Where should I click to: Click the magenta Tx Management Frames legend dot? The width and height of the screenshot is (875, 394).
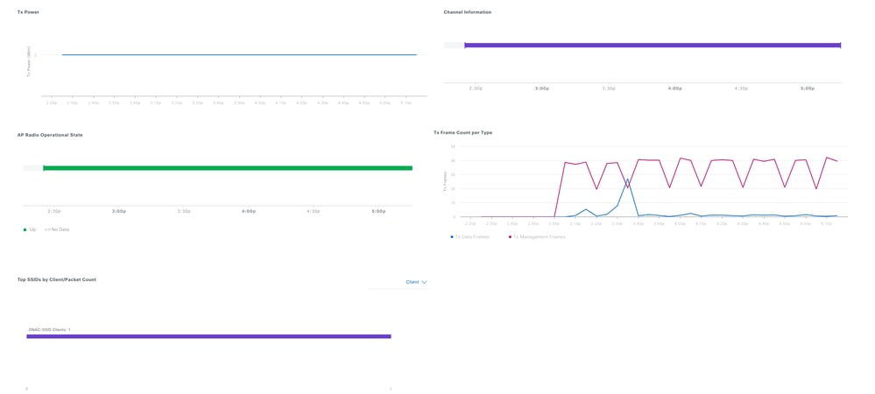(x=510, y=236)
